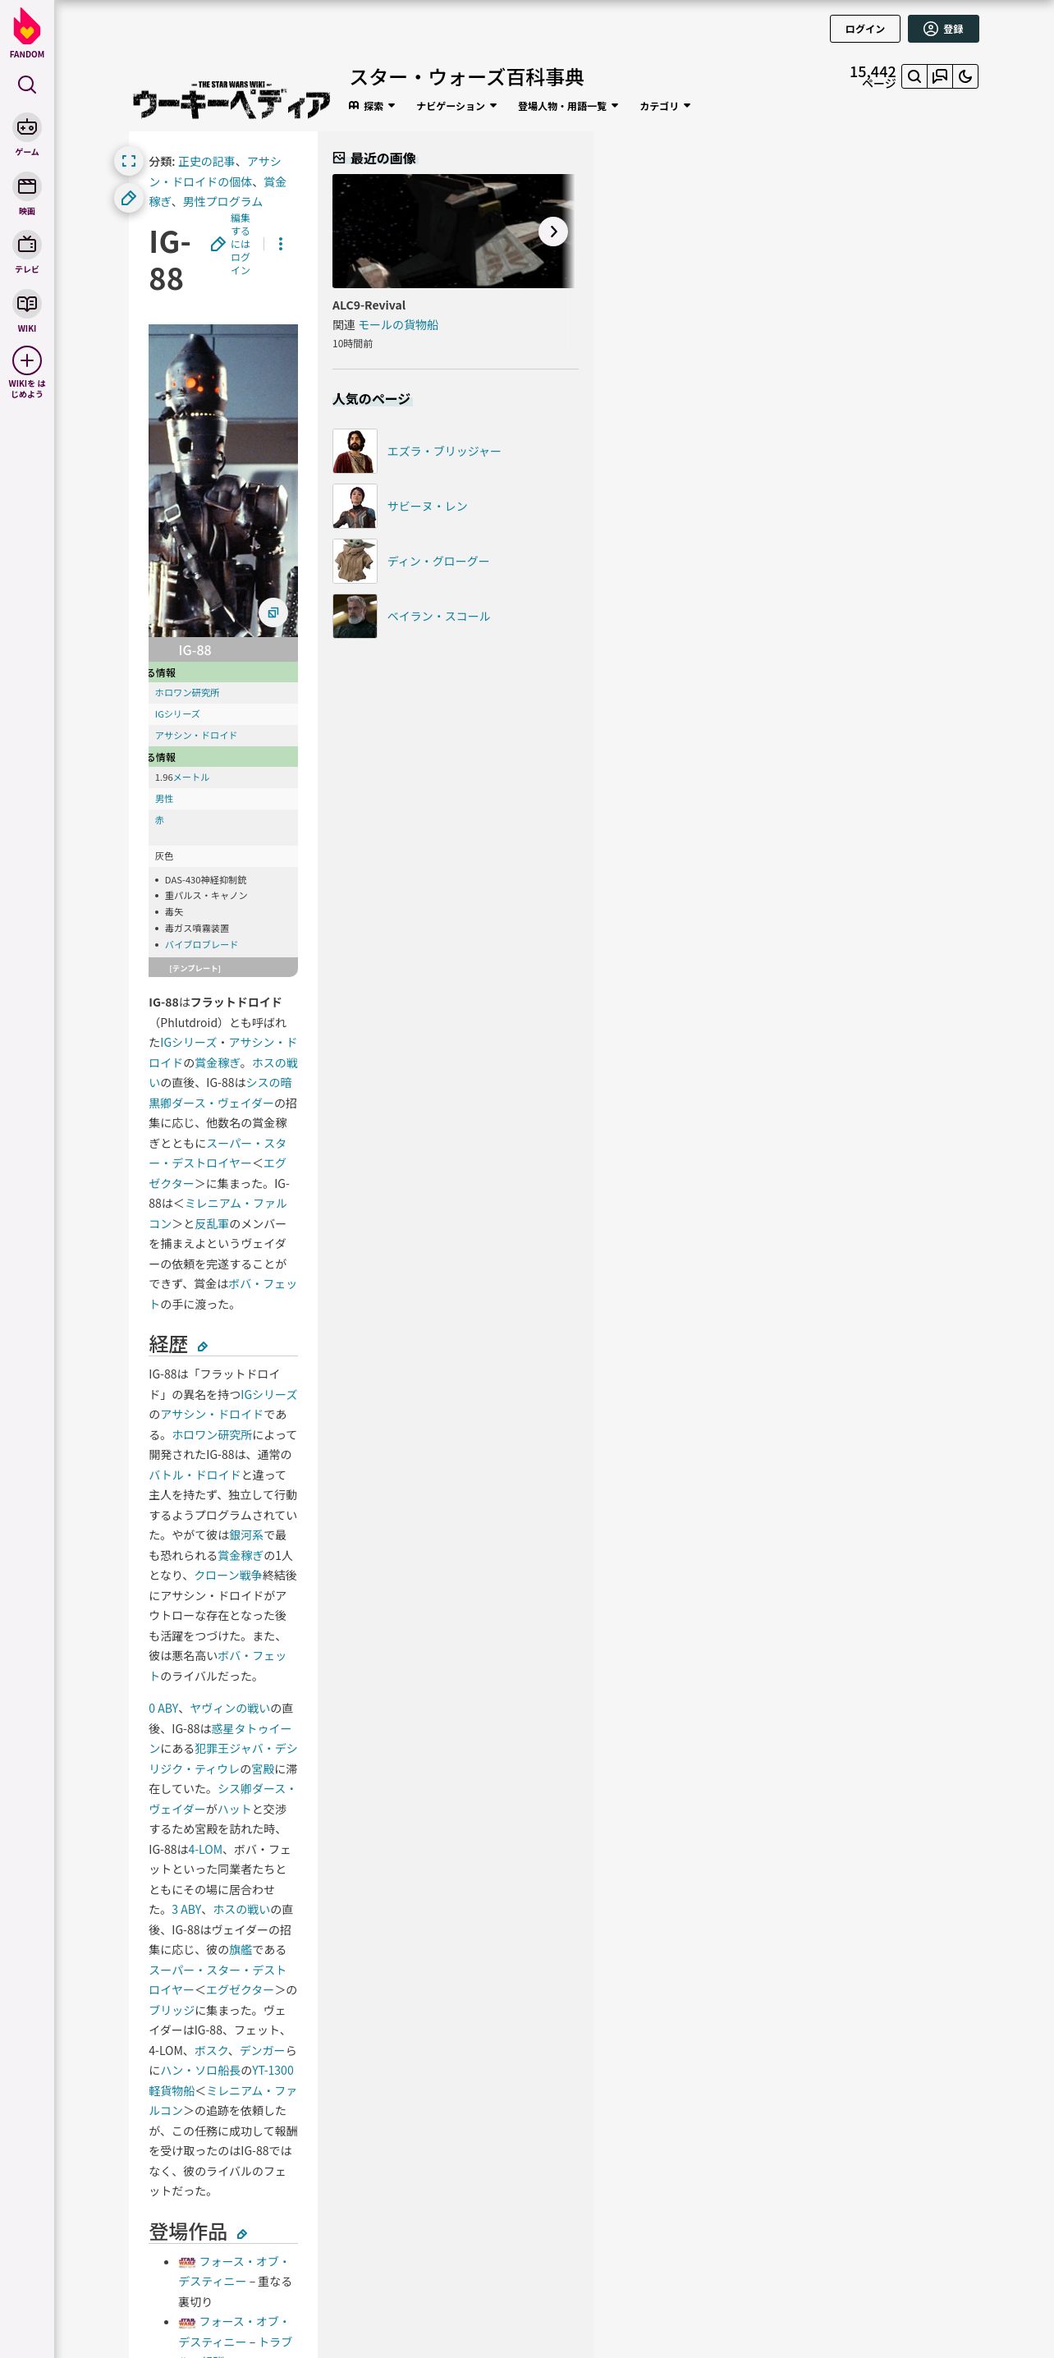Open the バイブロブレード link in infobox
Viewport: 1054px width, 2358px height.
coord(201,945)
